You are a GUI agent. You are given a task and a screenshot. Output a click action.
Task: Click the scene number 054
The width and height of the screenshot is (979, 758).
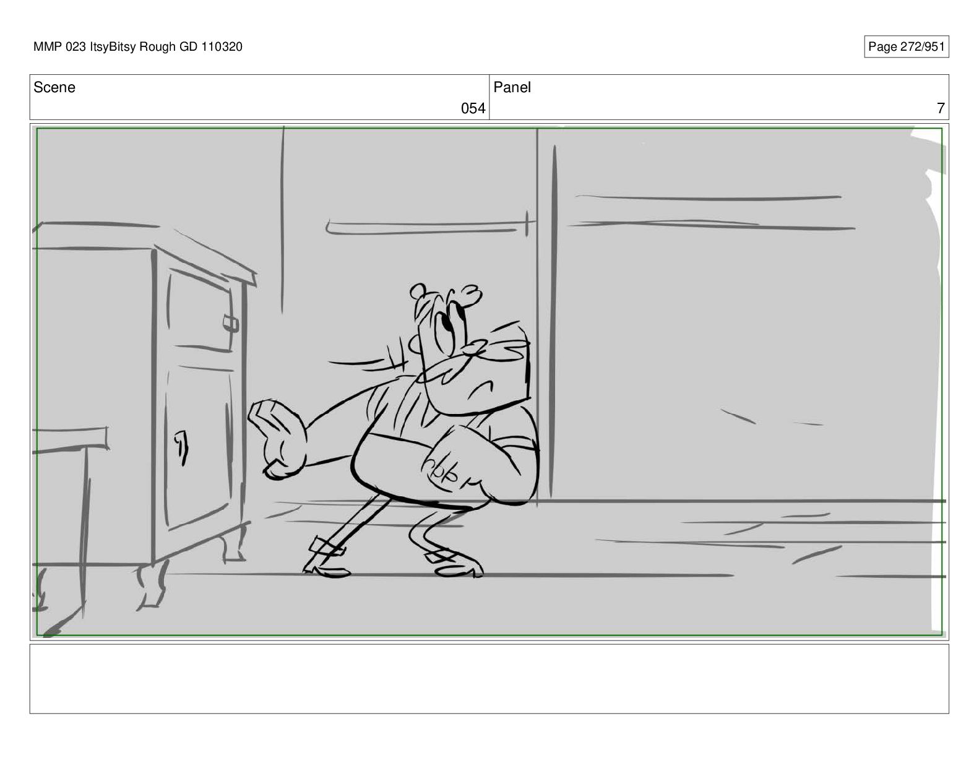click(473, 109)
